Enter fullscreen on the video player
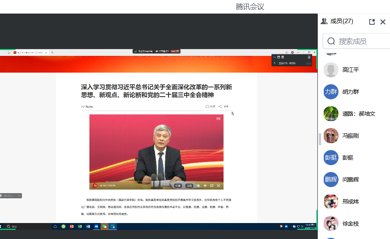The width and height of the screenshot is (390, 239). 218,186
